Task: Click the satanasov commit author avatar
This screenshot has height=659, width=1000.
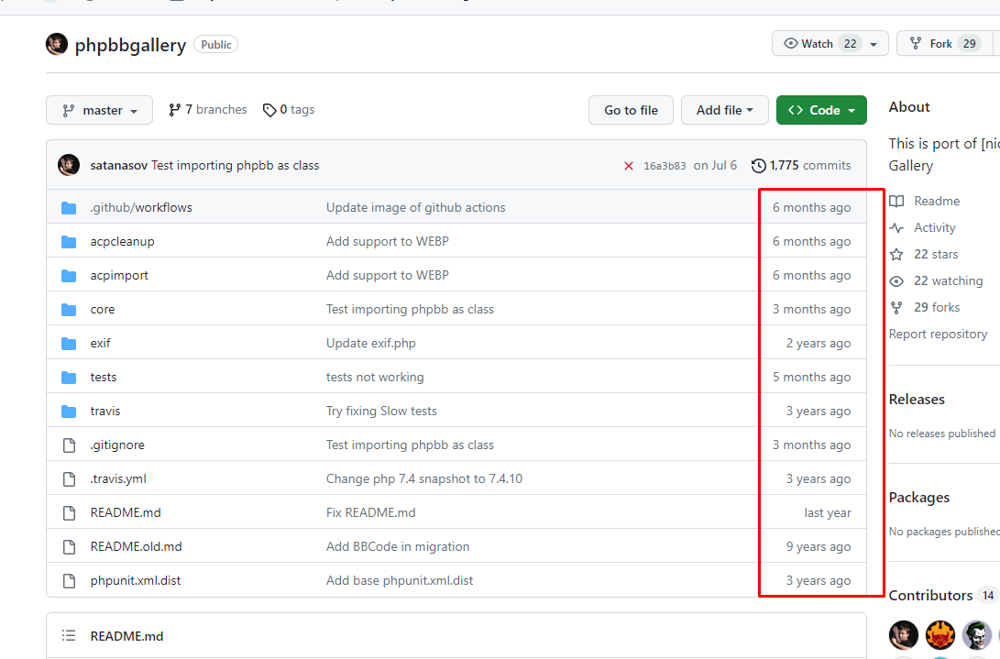Action: pos(69,165)
